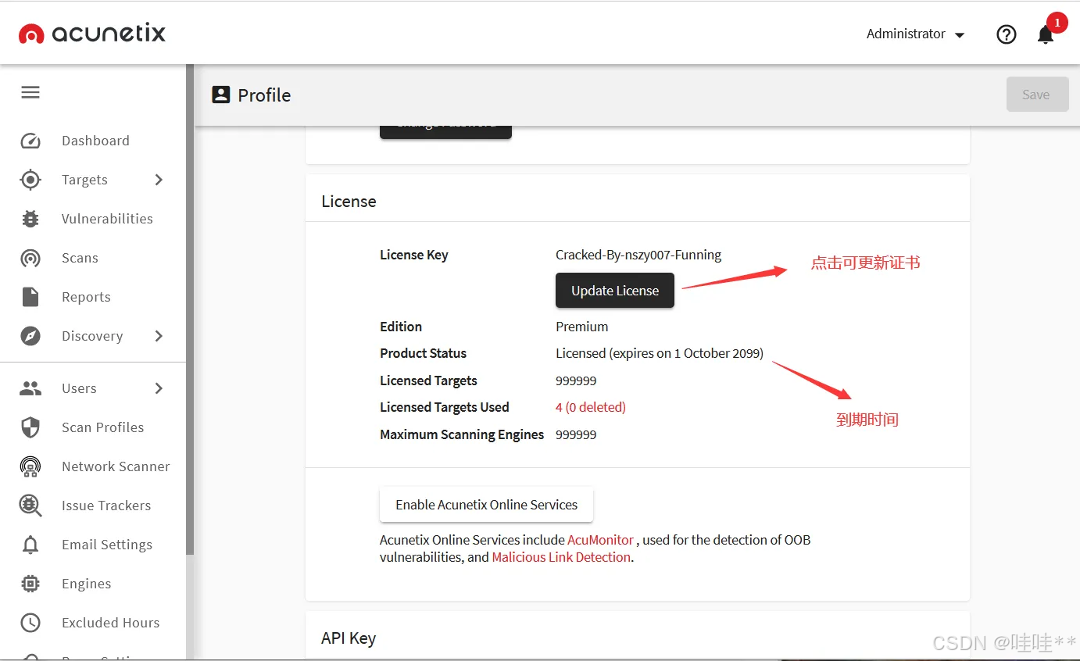Open Engines page
The width and height of the screenshot is (1080, 661).
click(x=86, y=584)
